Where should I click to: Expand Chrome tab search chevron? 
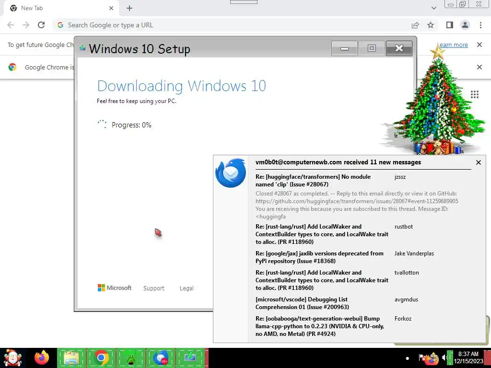click(433, 8)
